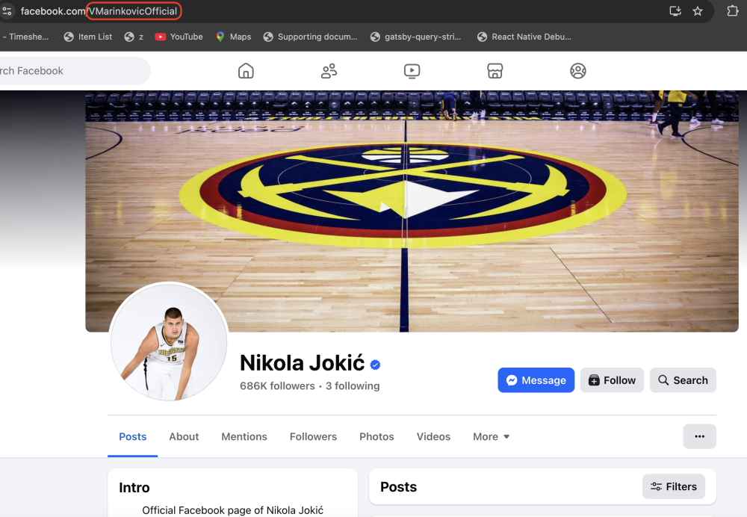Open the Nuggets court cover photo
Image resolution: width=747 pixels, height=517 pixels.
pyautogui.click(x=412, y=211)
